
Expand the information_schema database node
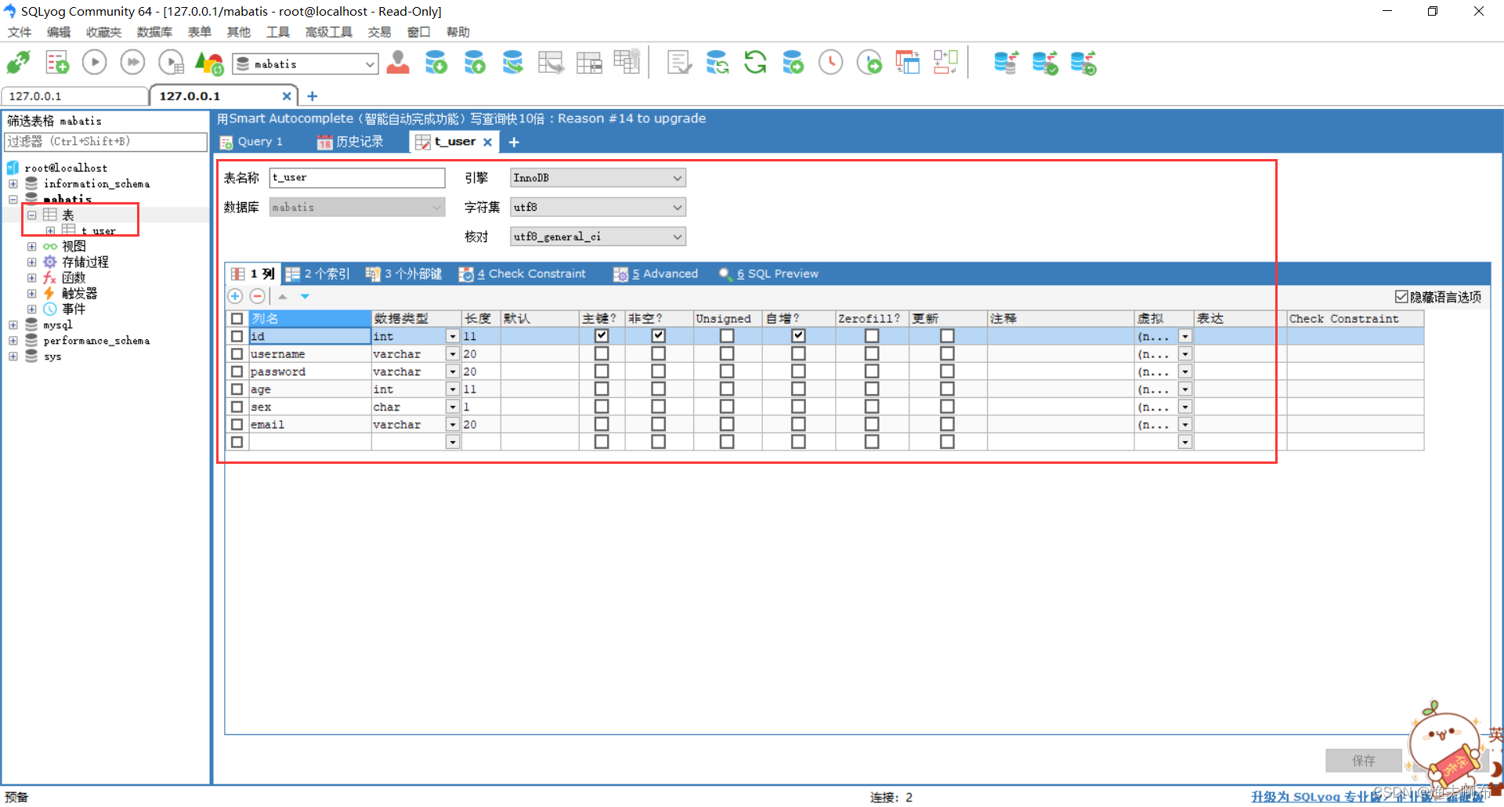pos(13,183)
